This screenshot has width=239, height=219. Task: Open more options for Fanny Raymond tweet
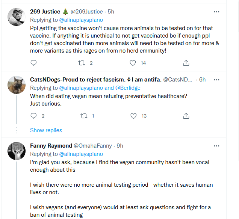[x=216, y=146]
